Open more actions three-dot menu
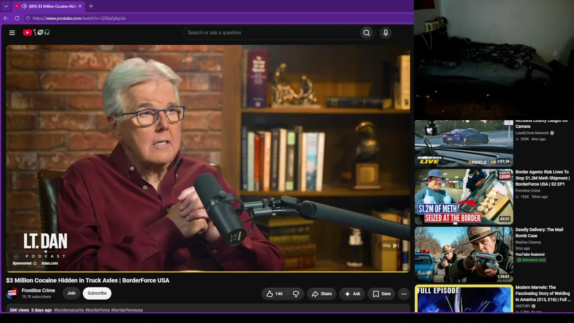The height and width of the screenshot is (323, 574). click(x=404, y=294)
